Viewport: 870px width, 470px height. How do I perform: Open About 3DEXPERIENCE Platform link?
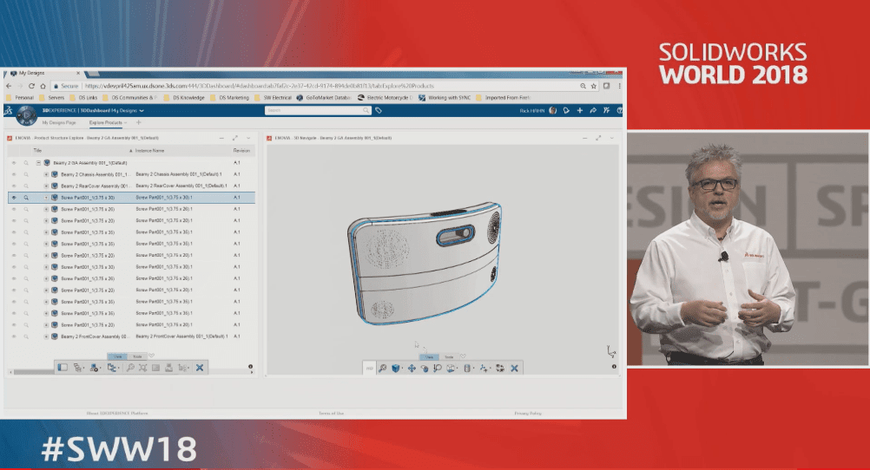tap(117, 414)
